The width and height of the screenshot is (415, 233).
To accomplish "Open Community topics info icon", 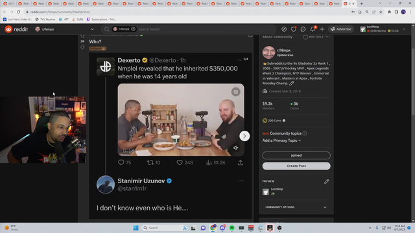I will click(305, 133).
